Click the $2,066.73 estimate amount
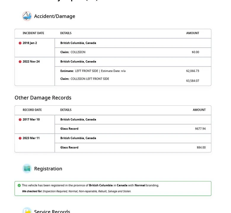 tap(192, 71)
